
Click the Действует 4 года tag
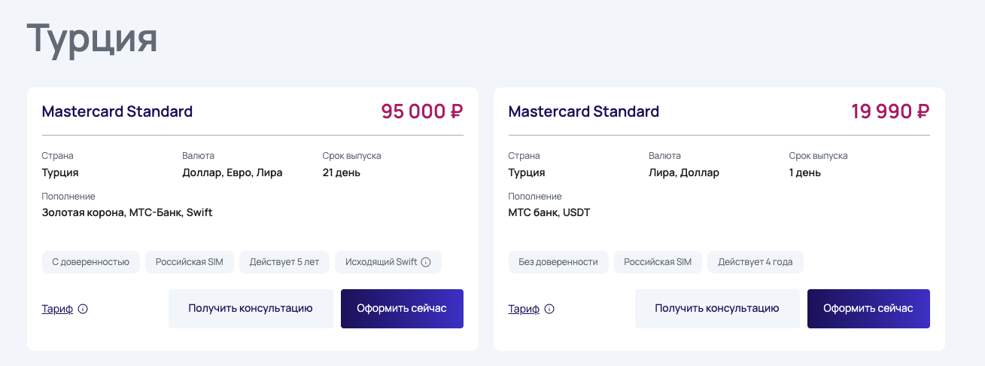tap(755, 262)
